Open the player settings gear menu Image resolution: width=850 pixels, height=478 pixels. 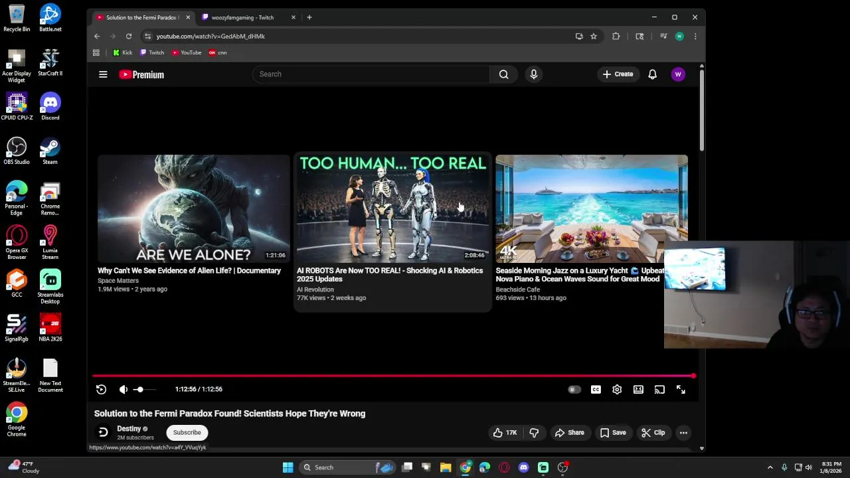click(x=617, y=390)
